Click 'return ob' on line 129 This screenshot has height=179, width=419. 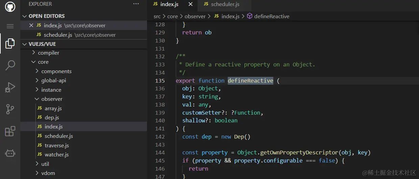pos(197,32)
